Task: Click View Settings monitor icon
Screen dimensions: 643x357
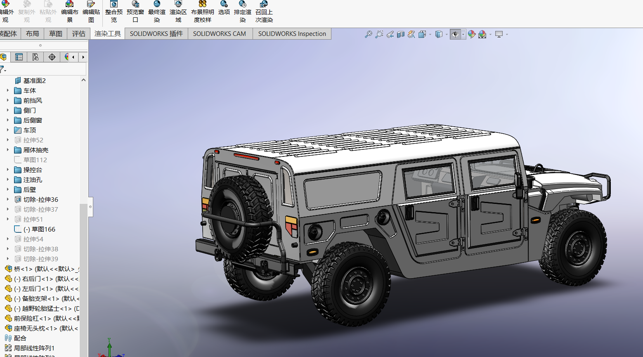Action: click(499, 34)
